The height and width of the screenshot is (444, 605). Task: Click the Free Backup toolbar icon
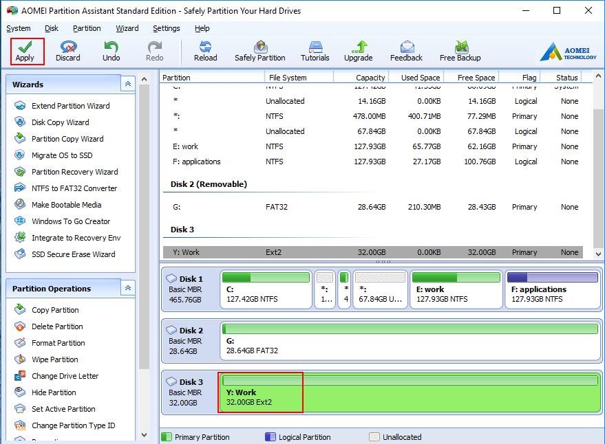tap(460, 52)
